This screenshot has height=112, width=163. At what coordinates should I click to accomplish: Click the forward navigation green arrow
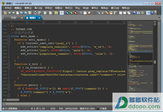(x=13, y=13)
